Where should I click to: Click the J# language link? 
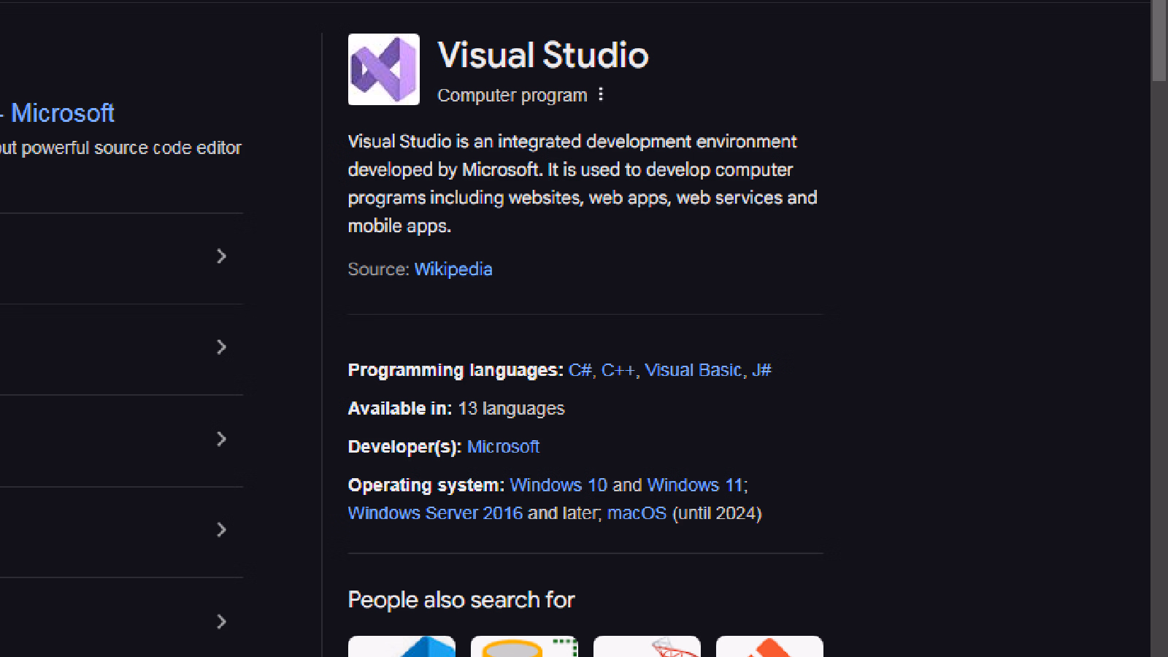(761, 370)
